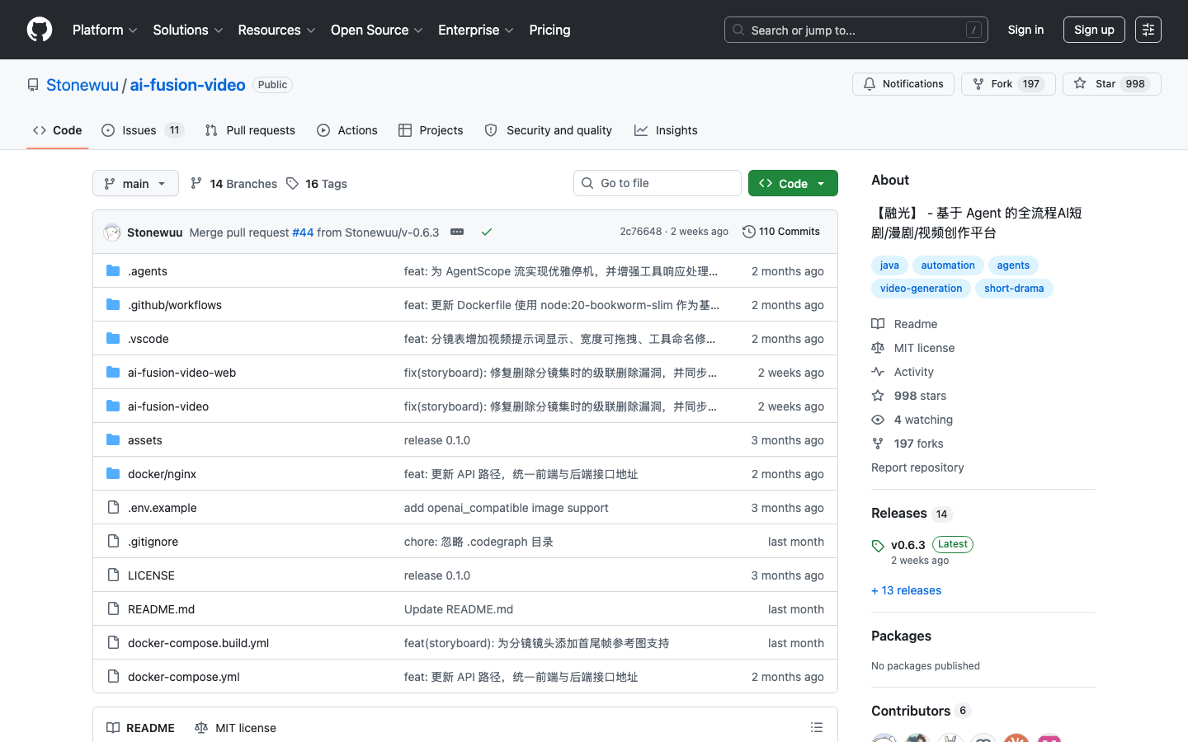The height and width of the screenshot is (742, 1188).
Task: Expand the Solutions menu
Action: pyautogui.click(x=188, y=30)
